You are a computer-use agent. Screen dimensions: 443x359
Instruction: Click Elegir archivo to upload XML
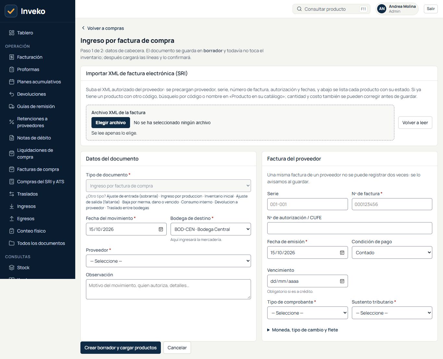pos(111,123)
